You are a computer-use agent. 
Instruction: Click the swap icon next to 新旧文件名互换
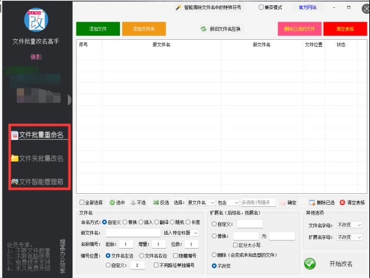(204, 29)
